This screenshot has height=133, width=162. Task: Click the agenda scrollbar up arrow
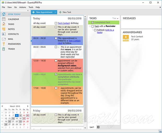pos(85,17)
